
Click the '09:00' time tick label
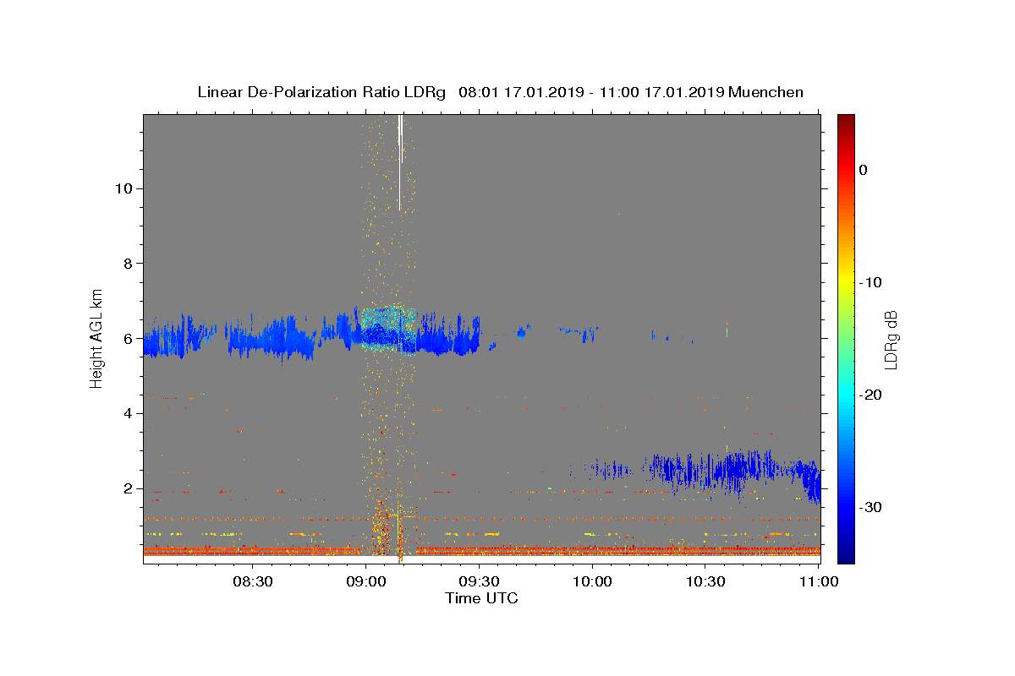click(x=365, y=582)
